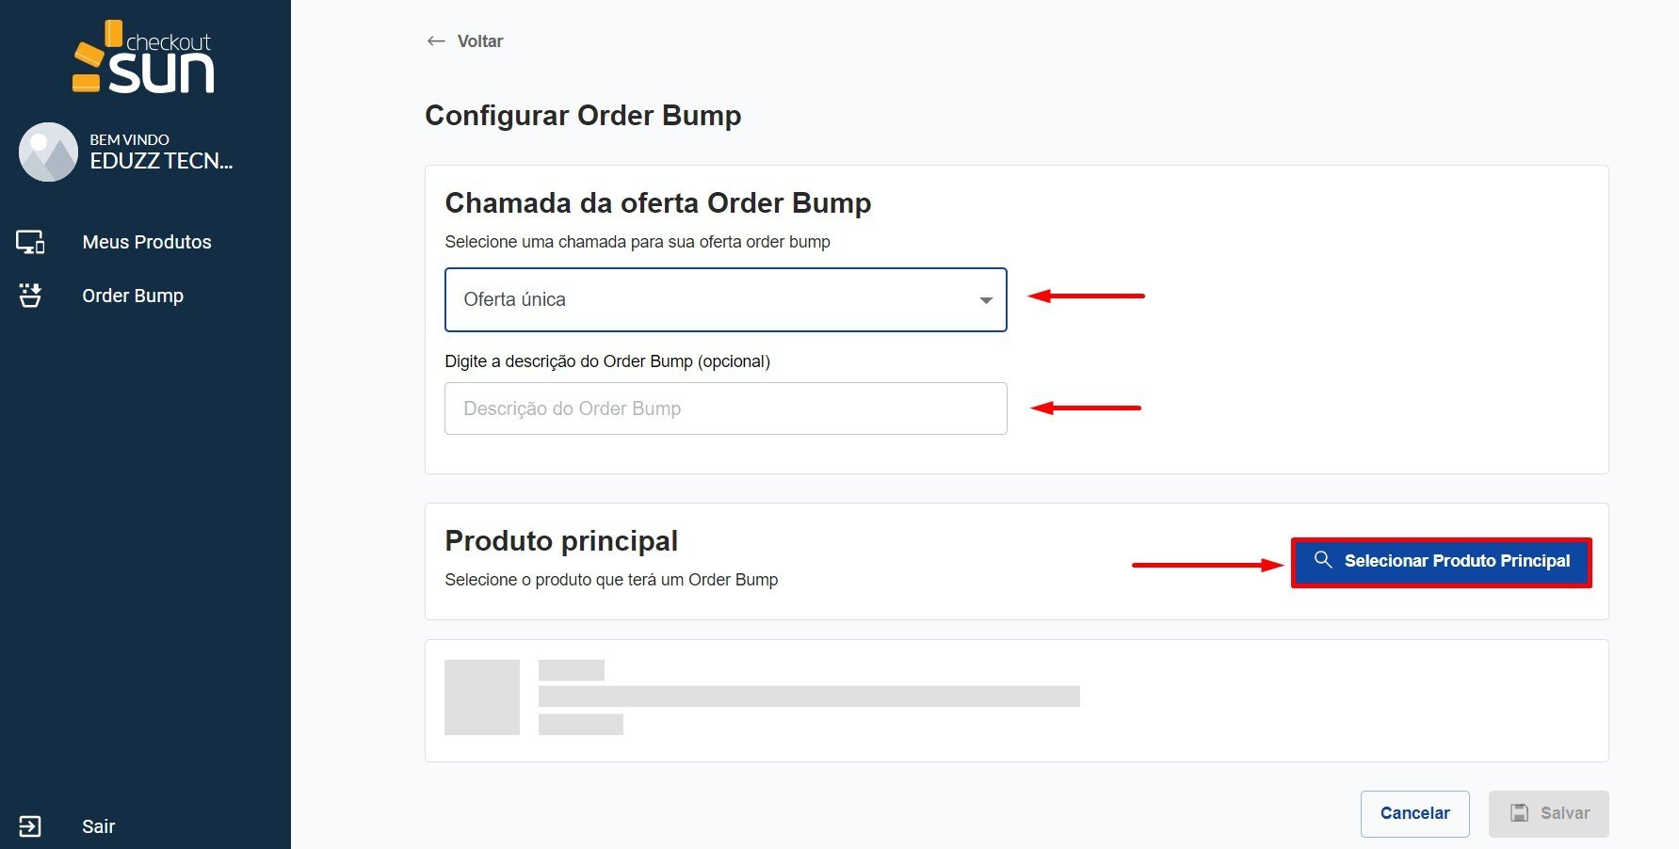Click the Sair exit door icon

30,826
